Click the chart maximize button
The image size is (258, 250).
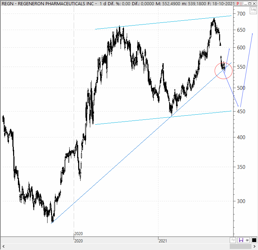(x=250, y=3)
